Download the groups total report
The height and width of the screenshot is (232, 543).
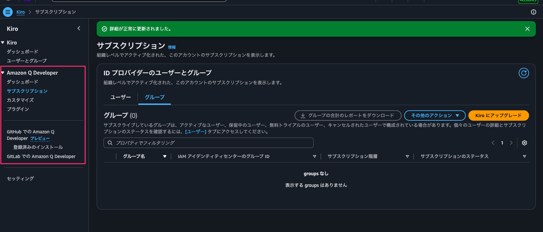[x=348, y=116]
